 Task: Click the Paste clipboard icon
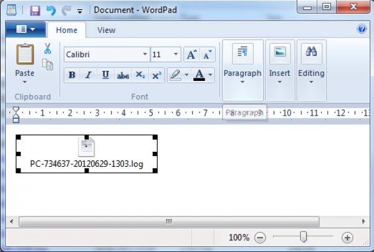tap(25, 54)
